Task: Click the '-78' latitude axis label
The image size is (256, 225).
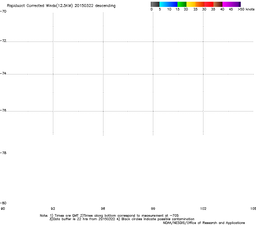Action: [x=3, y=153]
